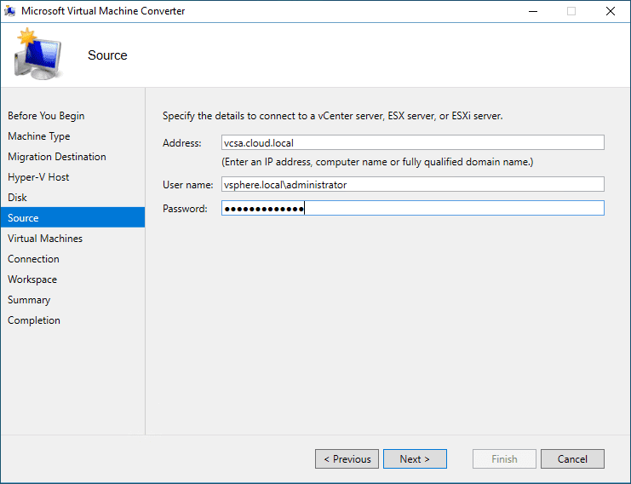Screen dimensions: 631x484
Task: Open the Connection step
Action: tap(33, 259)
